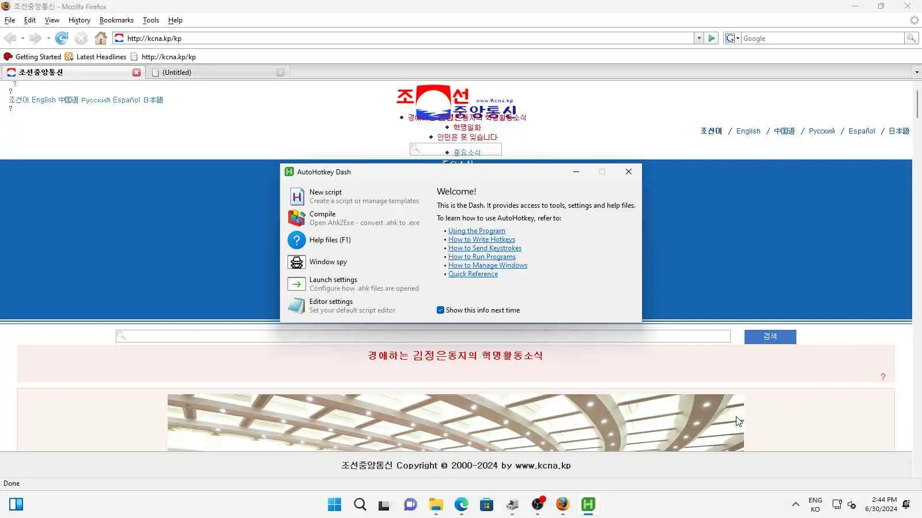Show hidden system tray icons chevron
Screen dimensions: 922x518
(795, 505)
